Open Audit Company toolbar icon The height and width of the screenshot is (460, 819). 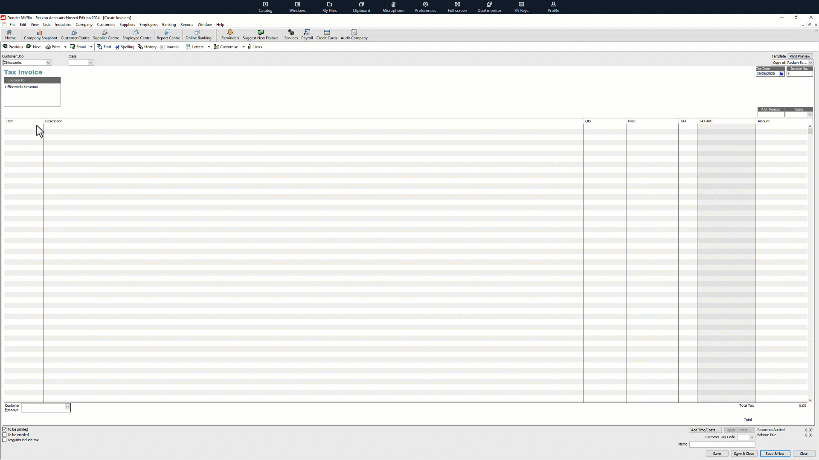[354, 34]
